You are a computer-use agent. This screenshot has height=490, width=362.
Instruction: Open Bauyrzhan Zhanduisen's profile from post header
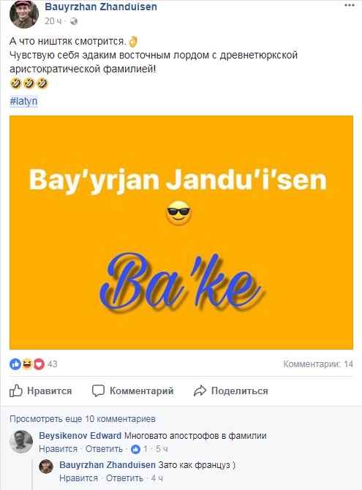(101, 7)
